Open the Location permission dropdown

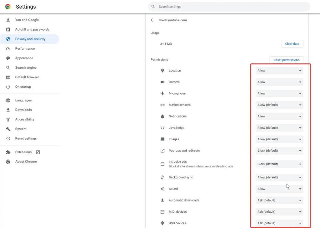(279, 71)
